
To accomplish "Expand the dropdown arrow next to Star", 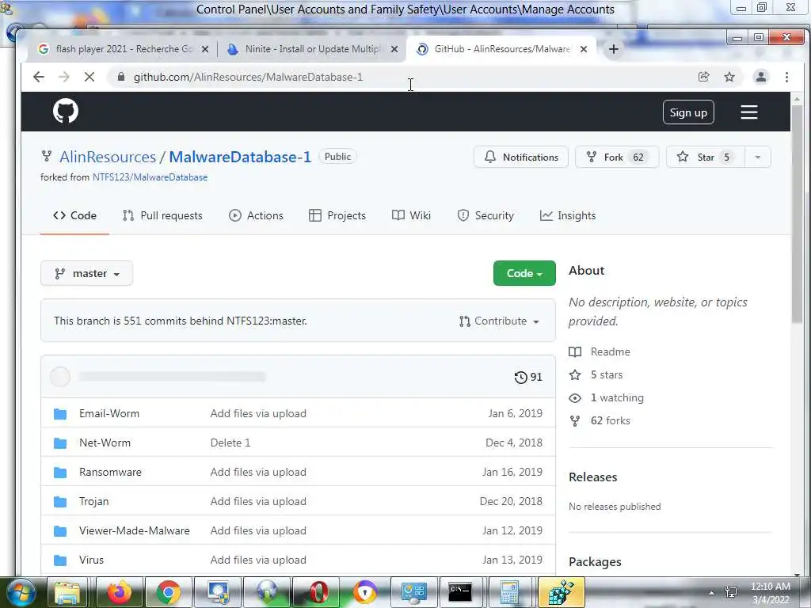I will (758, 158).
